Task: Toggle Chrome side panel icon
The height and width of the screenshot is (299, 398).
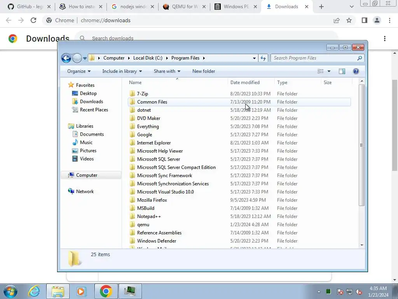Action: 365,20
